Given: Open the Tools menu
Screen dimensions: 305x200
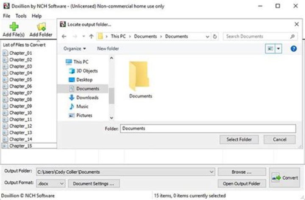Looking at the screenshot, I should [x=21, y=16].
